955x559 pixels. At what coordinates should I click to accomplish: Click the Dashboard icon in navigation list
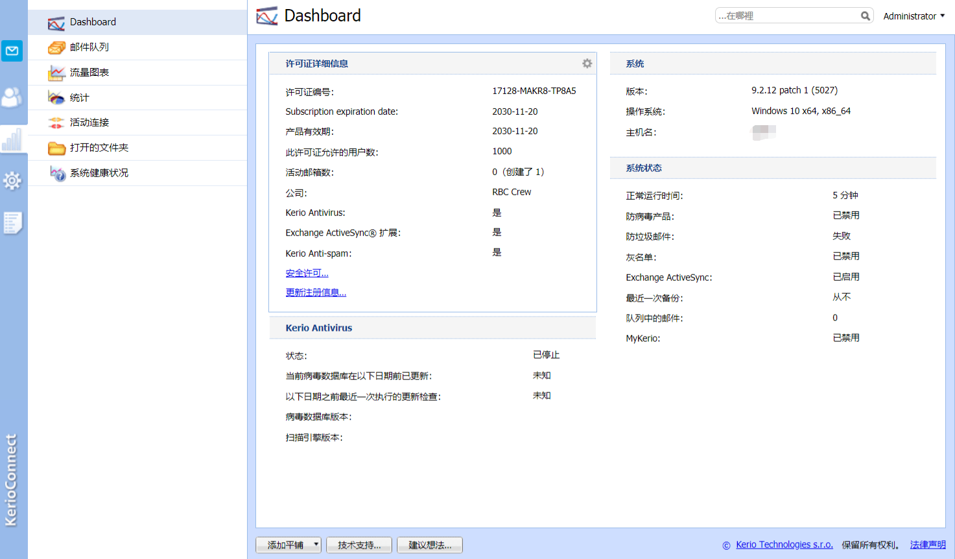56,23
